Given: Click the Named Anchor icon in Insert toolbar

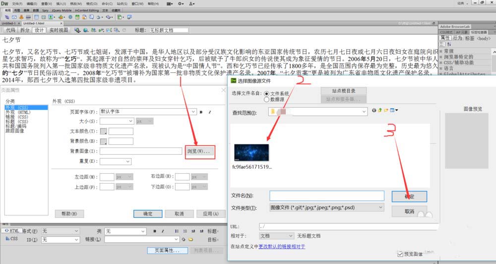Looking at the screenshot, I should (x=21, y=17).
